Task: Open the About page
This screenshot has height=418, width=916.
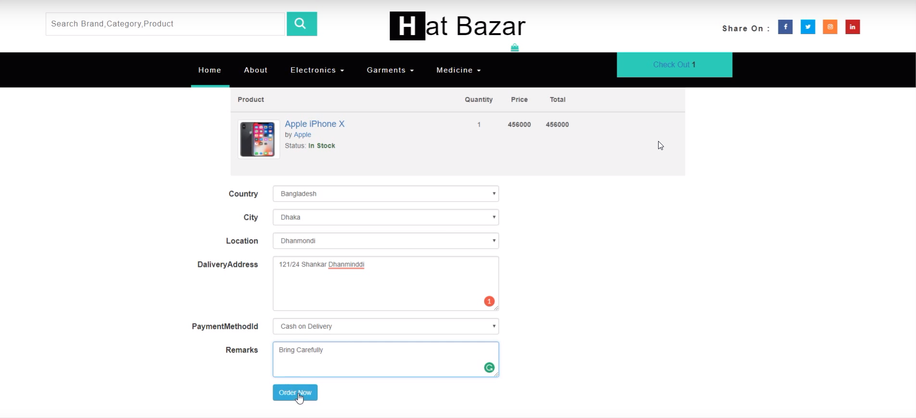Action: 255,70
